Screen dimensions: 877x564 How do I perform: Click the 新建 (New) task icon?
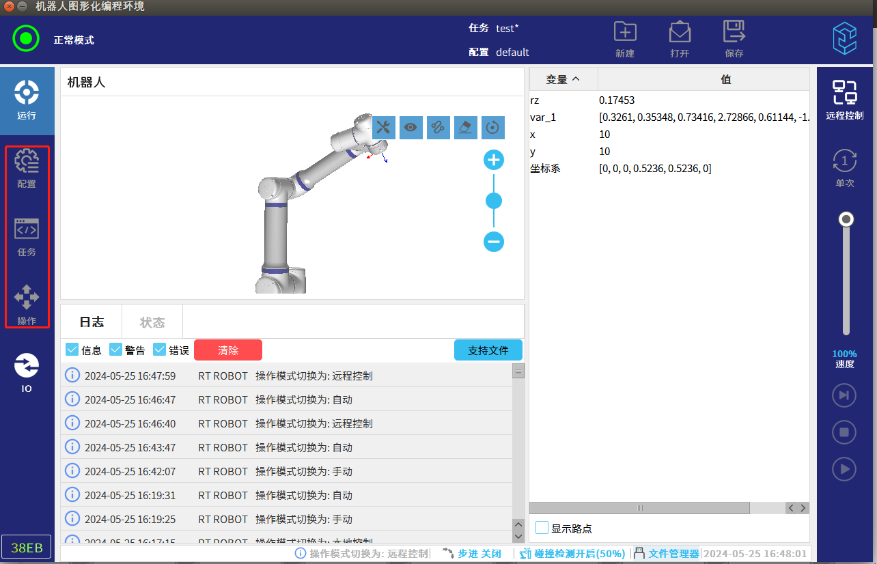tap(624, 39)
